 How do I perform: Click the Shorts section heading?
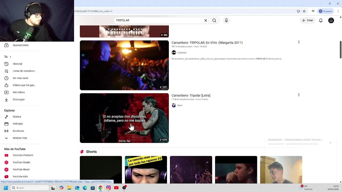point(91,152)
